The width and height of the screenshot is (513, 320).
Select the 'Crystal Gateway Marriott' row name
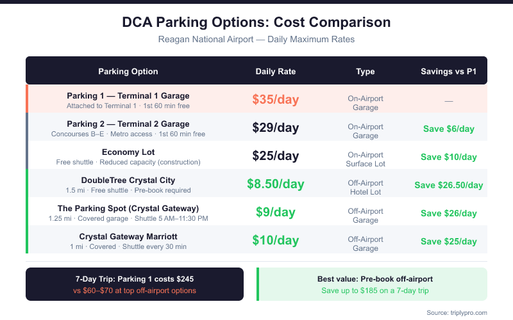[x=128, y=236]
